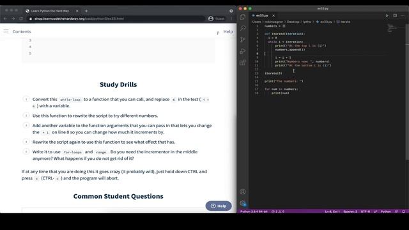Click the drill Use this function to rewrite

[95, 116]
